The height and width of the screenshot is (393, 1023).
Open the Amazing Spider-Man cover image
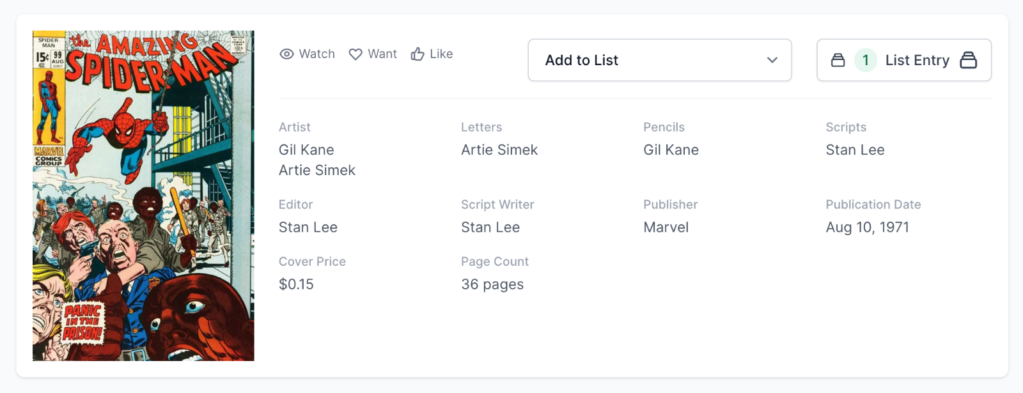coord(143,196)
